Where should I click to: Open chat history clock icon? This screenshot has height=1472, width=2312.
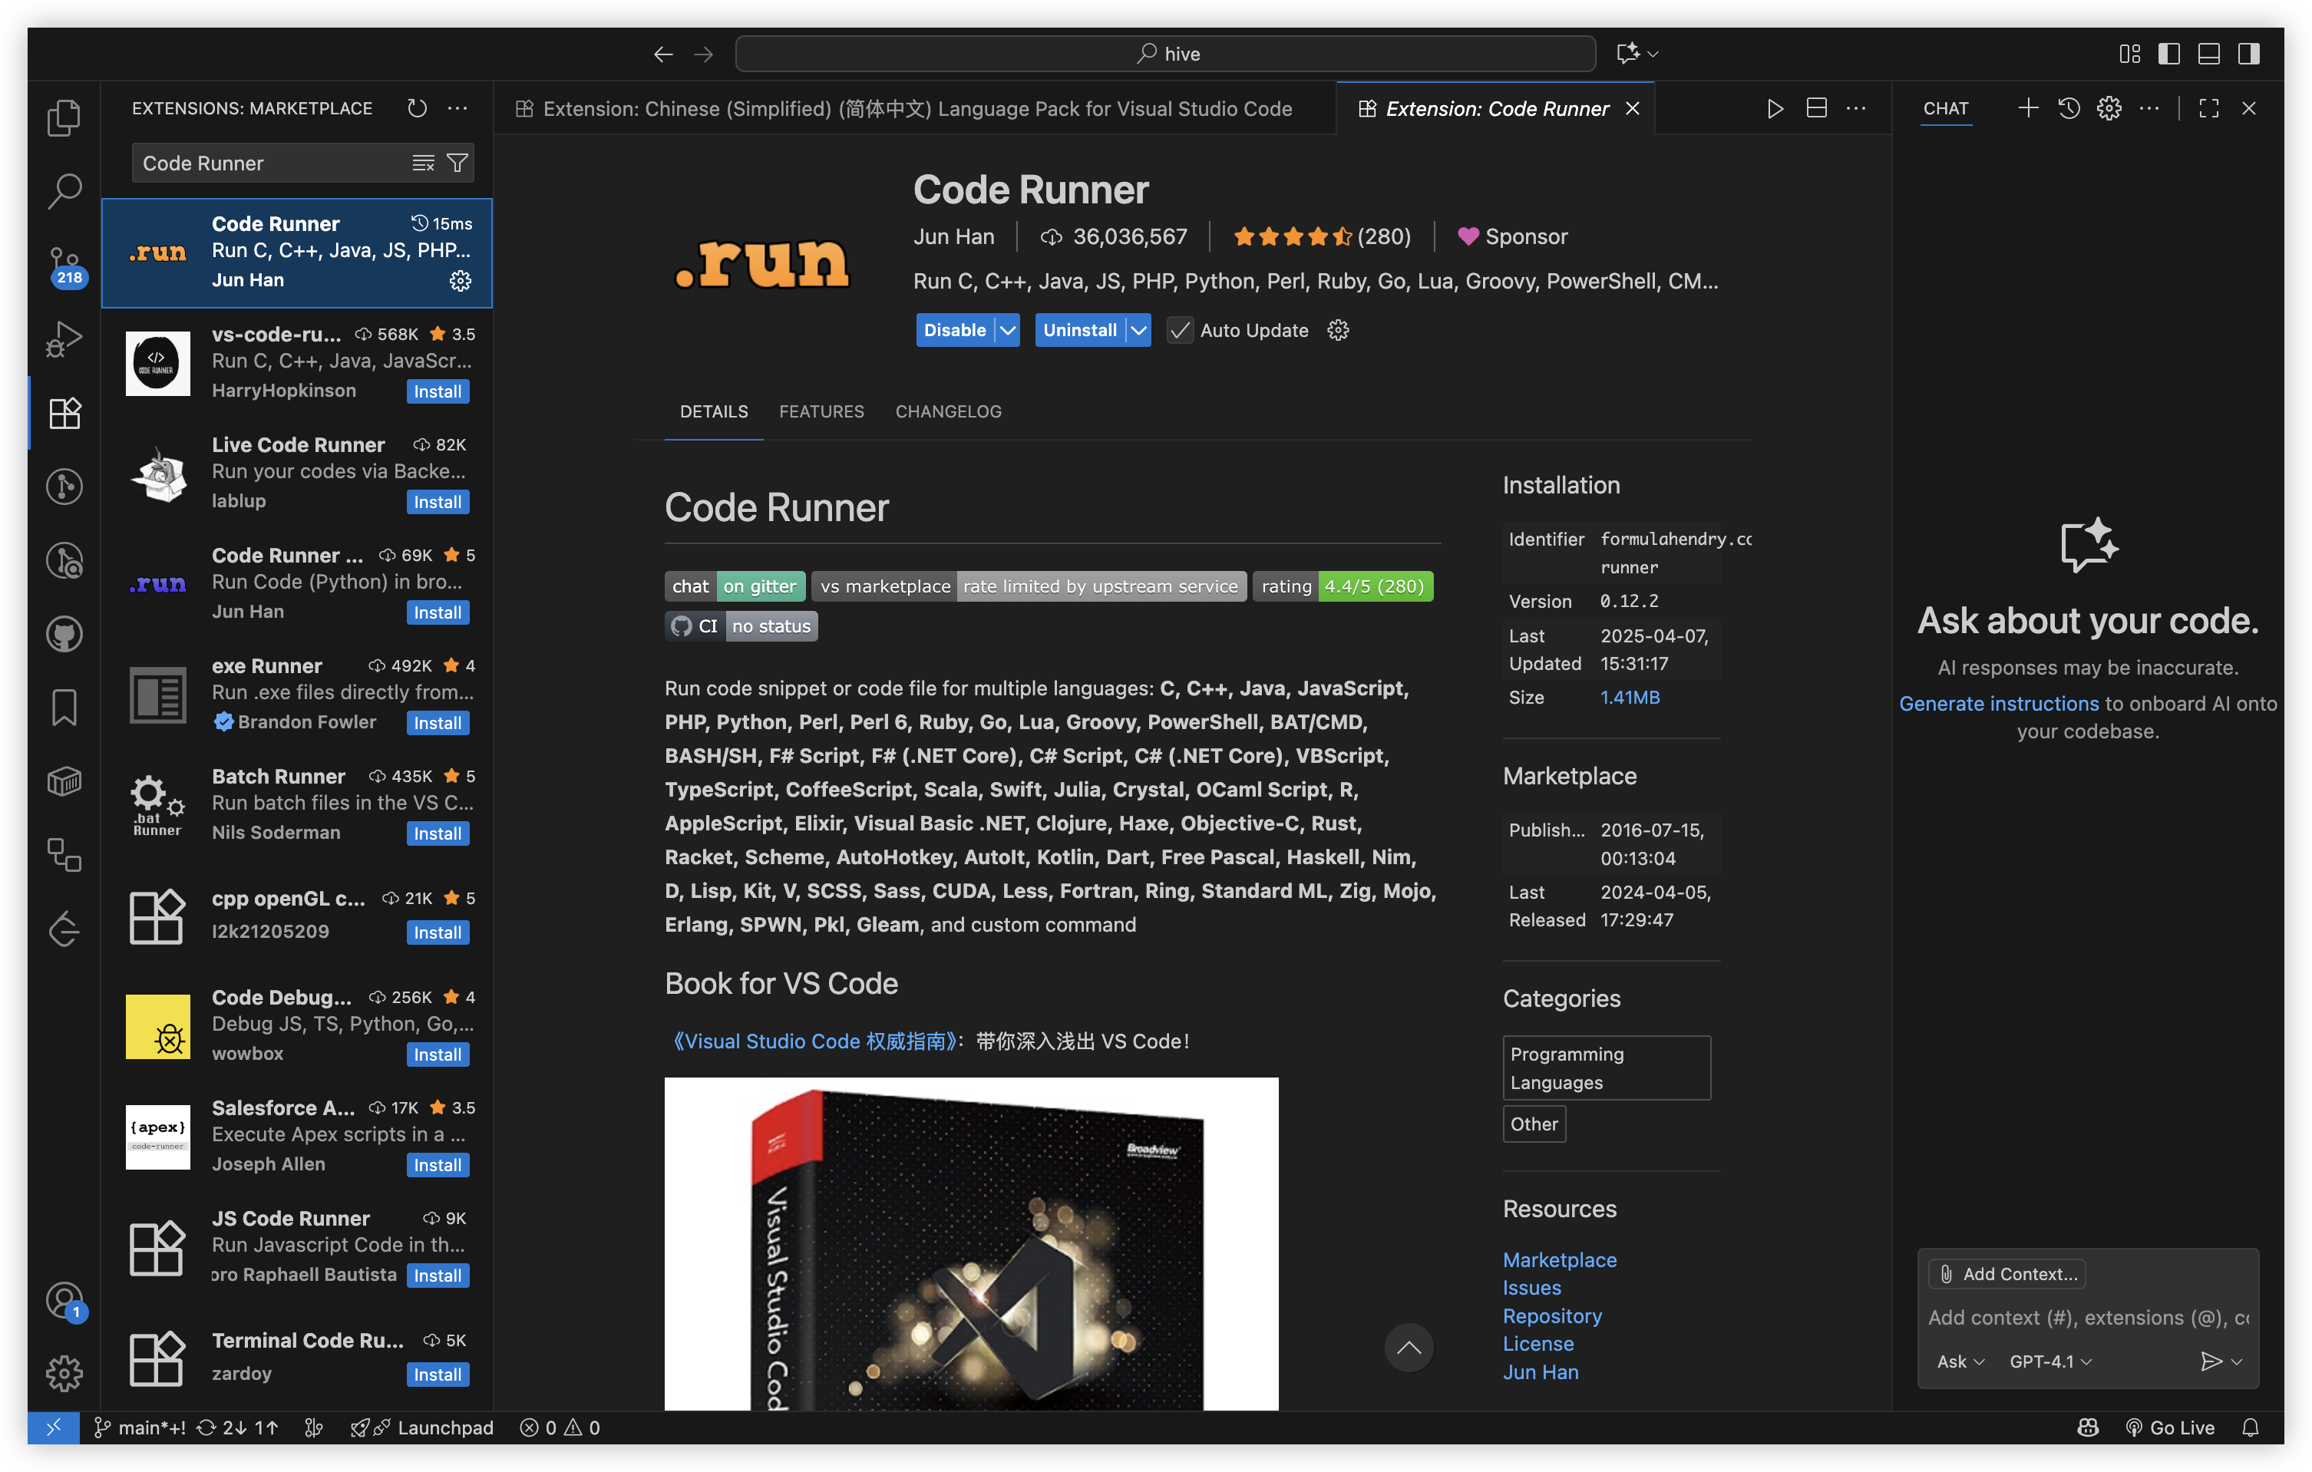[2069, 108]
